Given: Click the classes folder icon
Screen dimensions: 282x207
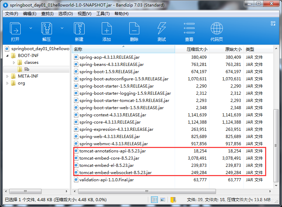Looking at the screenshot, I should (20, 62).
